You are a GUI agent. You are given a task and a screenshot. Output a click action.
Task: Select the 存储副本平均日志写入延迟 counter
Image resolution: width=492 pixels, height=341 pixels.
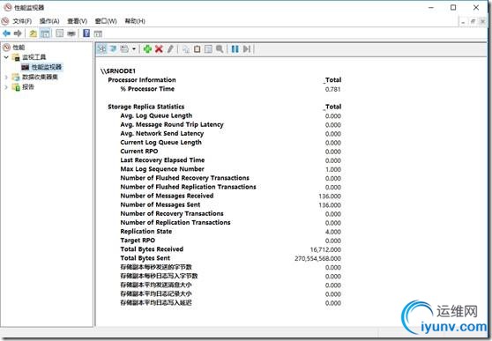156,303
